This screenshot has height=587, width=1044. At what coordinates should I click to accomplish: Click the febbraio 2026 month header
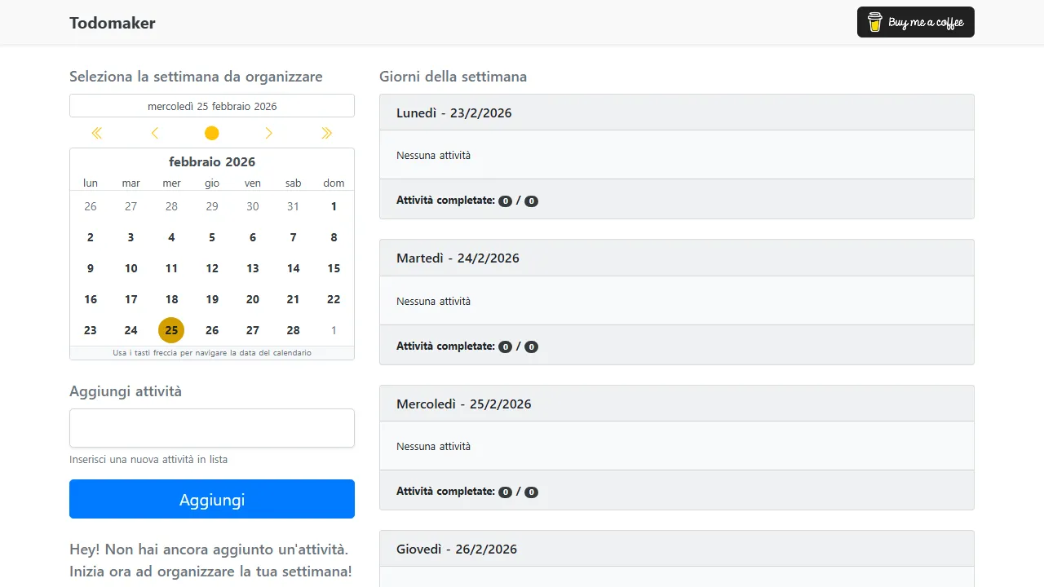[x=211, y=161]
